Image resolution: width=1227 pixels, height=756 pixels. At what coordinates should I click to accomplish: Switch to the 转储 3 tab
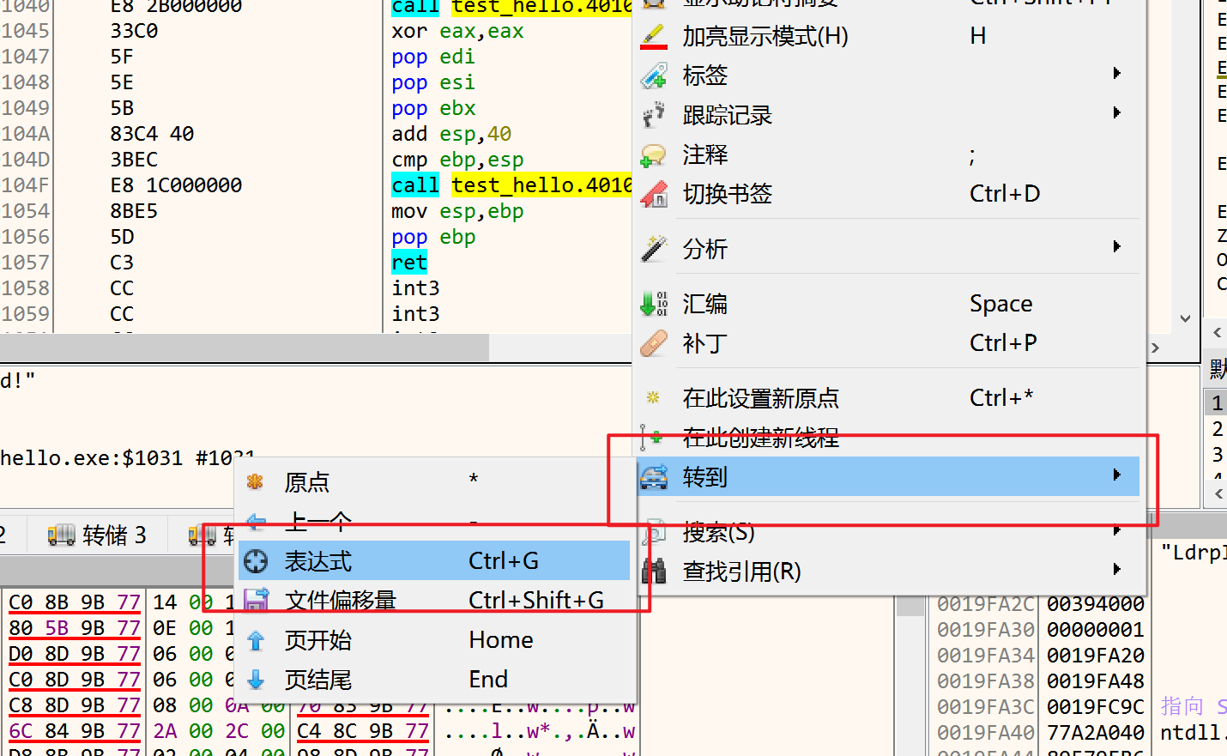[x=98, y=534]
